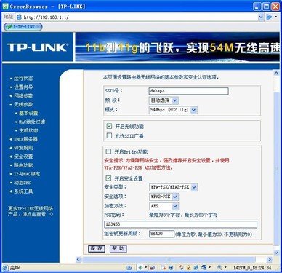Click the PSK密码 input field showing 123456
This screenshot has width=282, height=273.
[180, 224]
